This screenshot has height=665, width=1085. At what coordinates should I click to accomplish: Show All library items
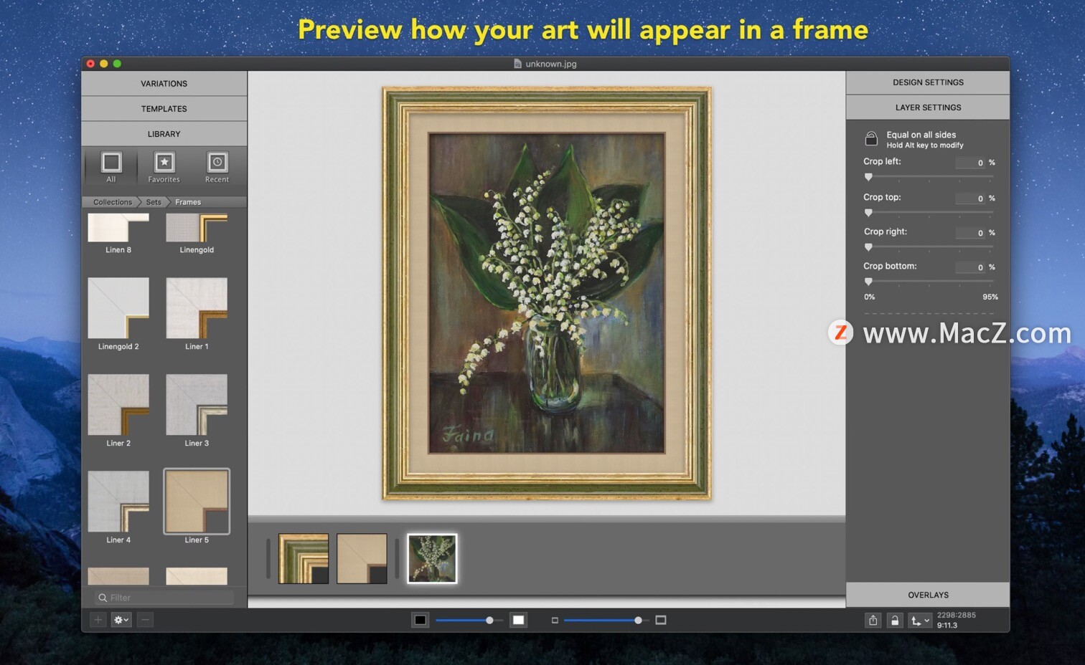tap(111, 167)
